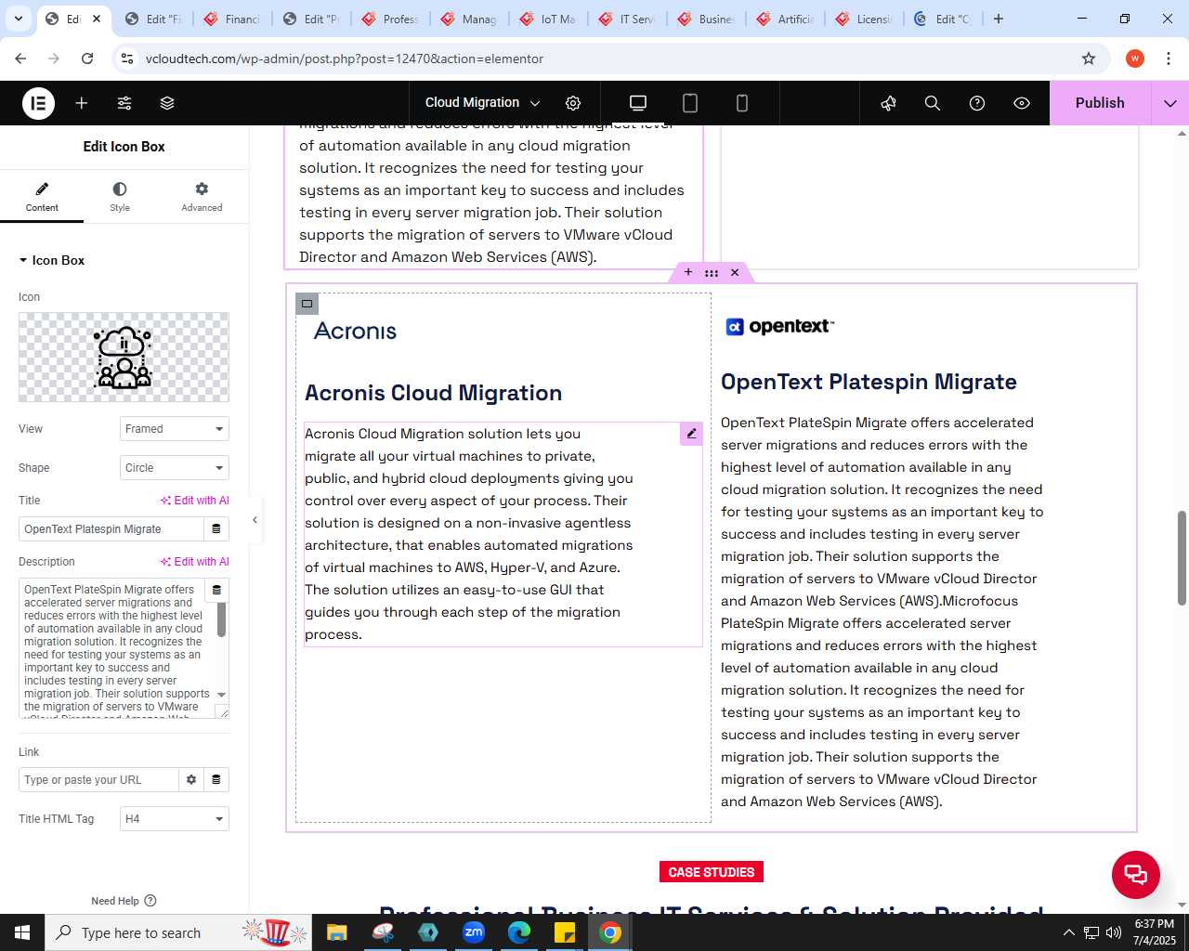Switch to the Content tab
The height and width of the screenshot is (951, 1189).
pos(42,197)
